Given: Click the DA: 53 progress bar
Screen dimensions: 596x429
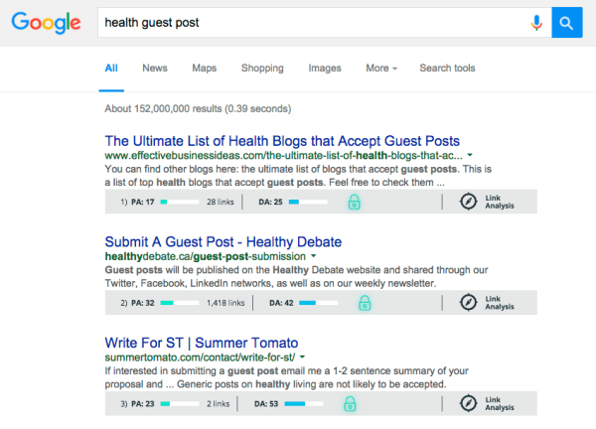Looking at the screenshot, I should [304, 404].
